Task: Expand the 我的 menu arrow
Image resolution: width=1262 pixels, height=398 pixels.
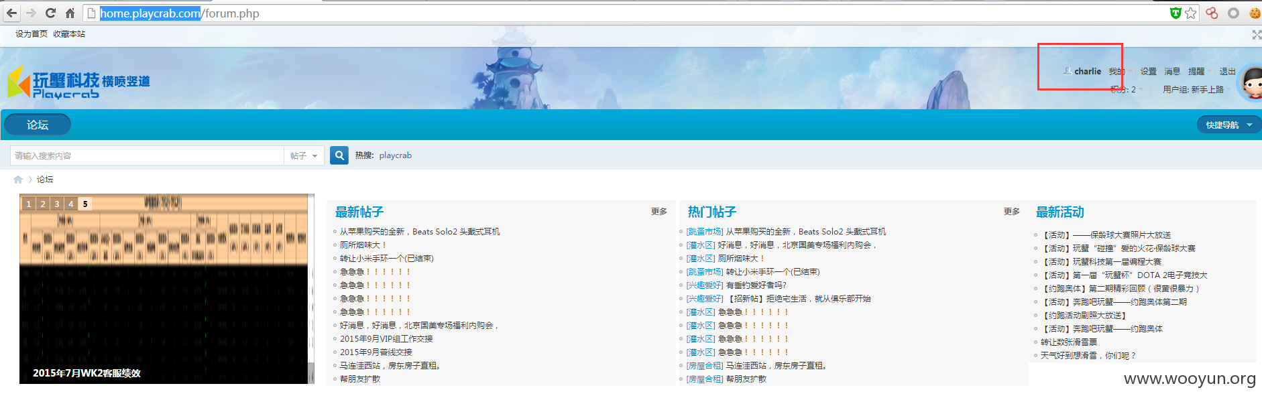Action: [x=1131, y=72]
